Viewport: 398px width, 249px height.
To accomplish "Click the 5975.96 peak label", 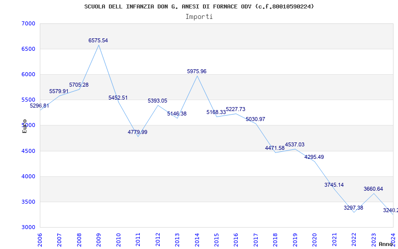I will [197, 71].
